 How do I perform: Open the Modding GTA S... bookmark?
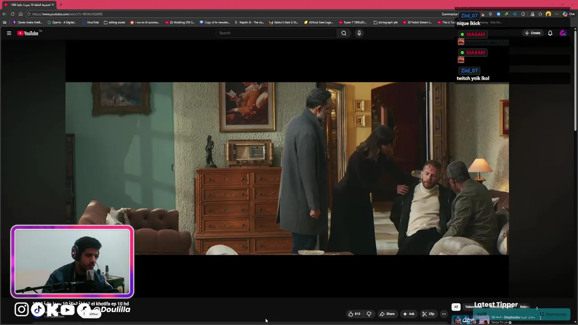click(180, 22)
